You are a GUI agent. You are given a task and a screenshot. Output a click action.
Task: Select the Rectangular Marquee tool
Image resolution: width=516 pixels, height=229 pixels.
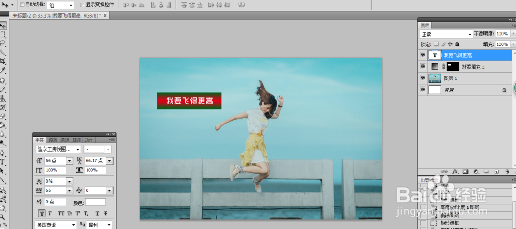[x=3, y=35]
